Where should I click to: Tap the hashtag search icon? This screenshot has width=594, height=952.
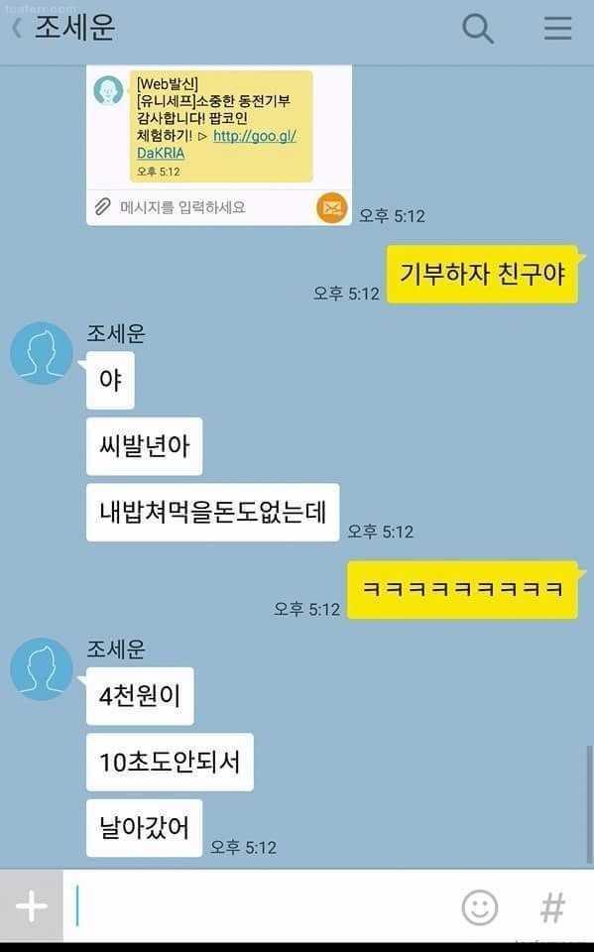click(552, 907)
